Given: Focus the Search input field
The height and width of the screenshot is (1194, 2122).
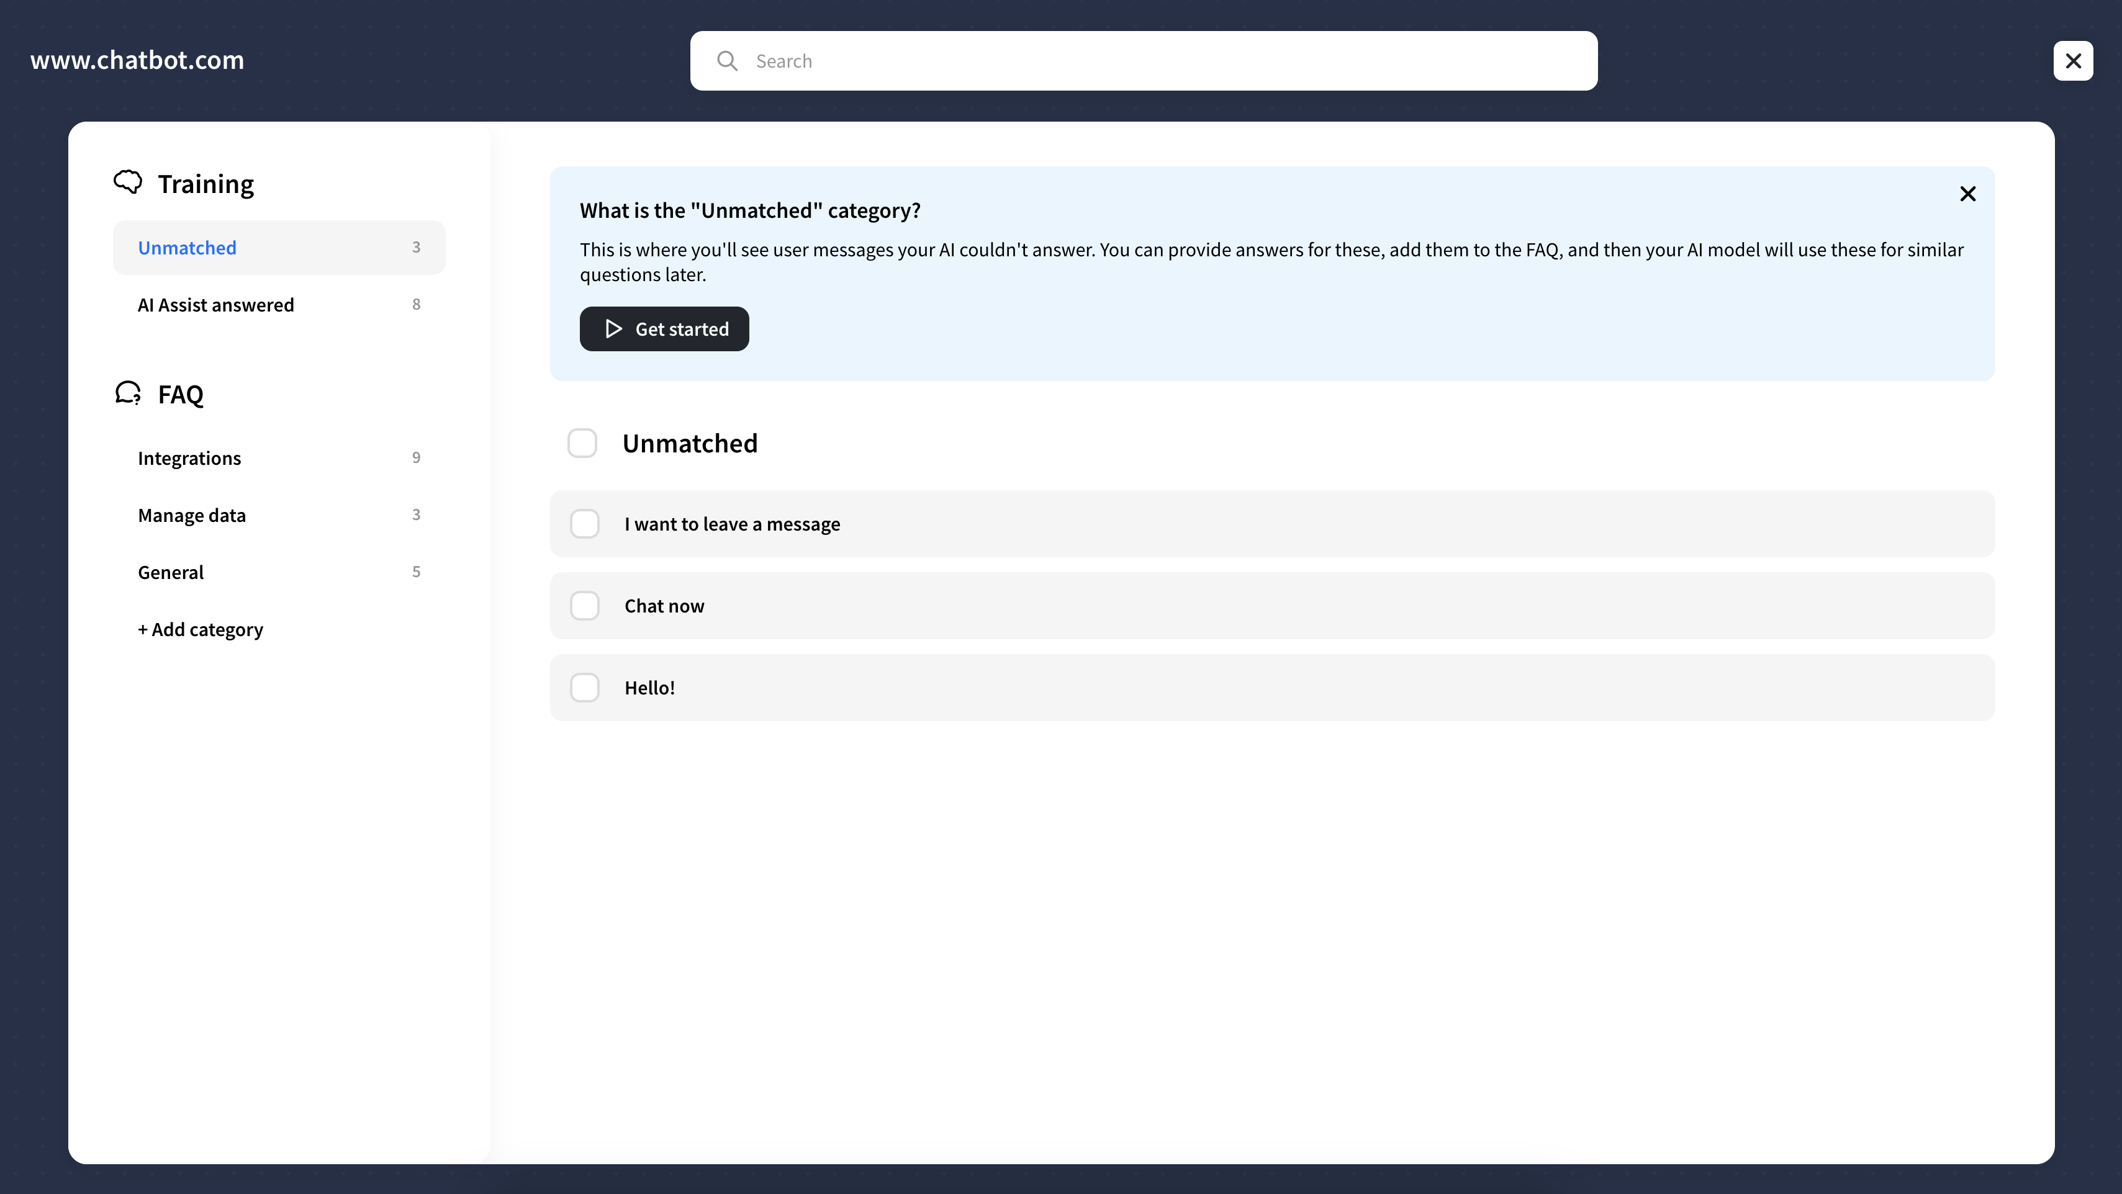Looking at the screenshot, I should [1144, 61].
